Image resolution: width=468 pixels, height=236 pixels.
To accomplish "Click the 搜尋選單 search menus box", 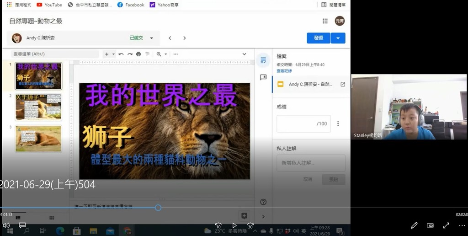I will 55,54.
